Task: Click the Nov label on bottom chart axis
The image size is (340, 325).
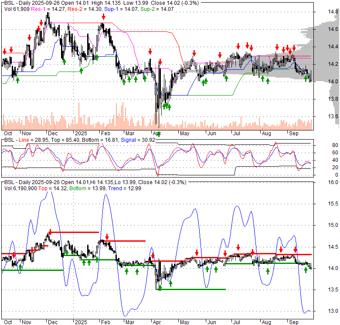Action: tap(27, 322)
